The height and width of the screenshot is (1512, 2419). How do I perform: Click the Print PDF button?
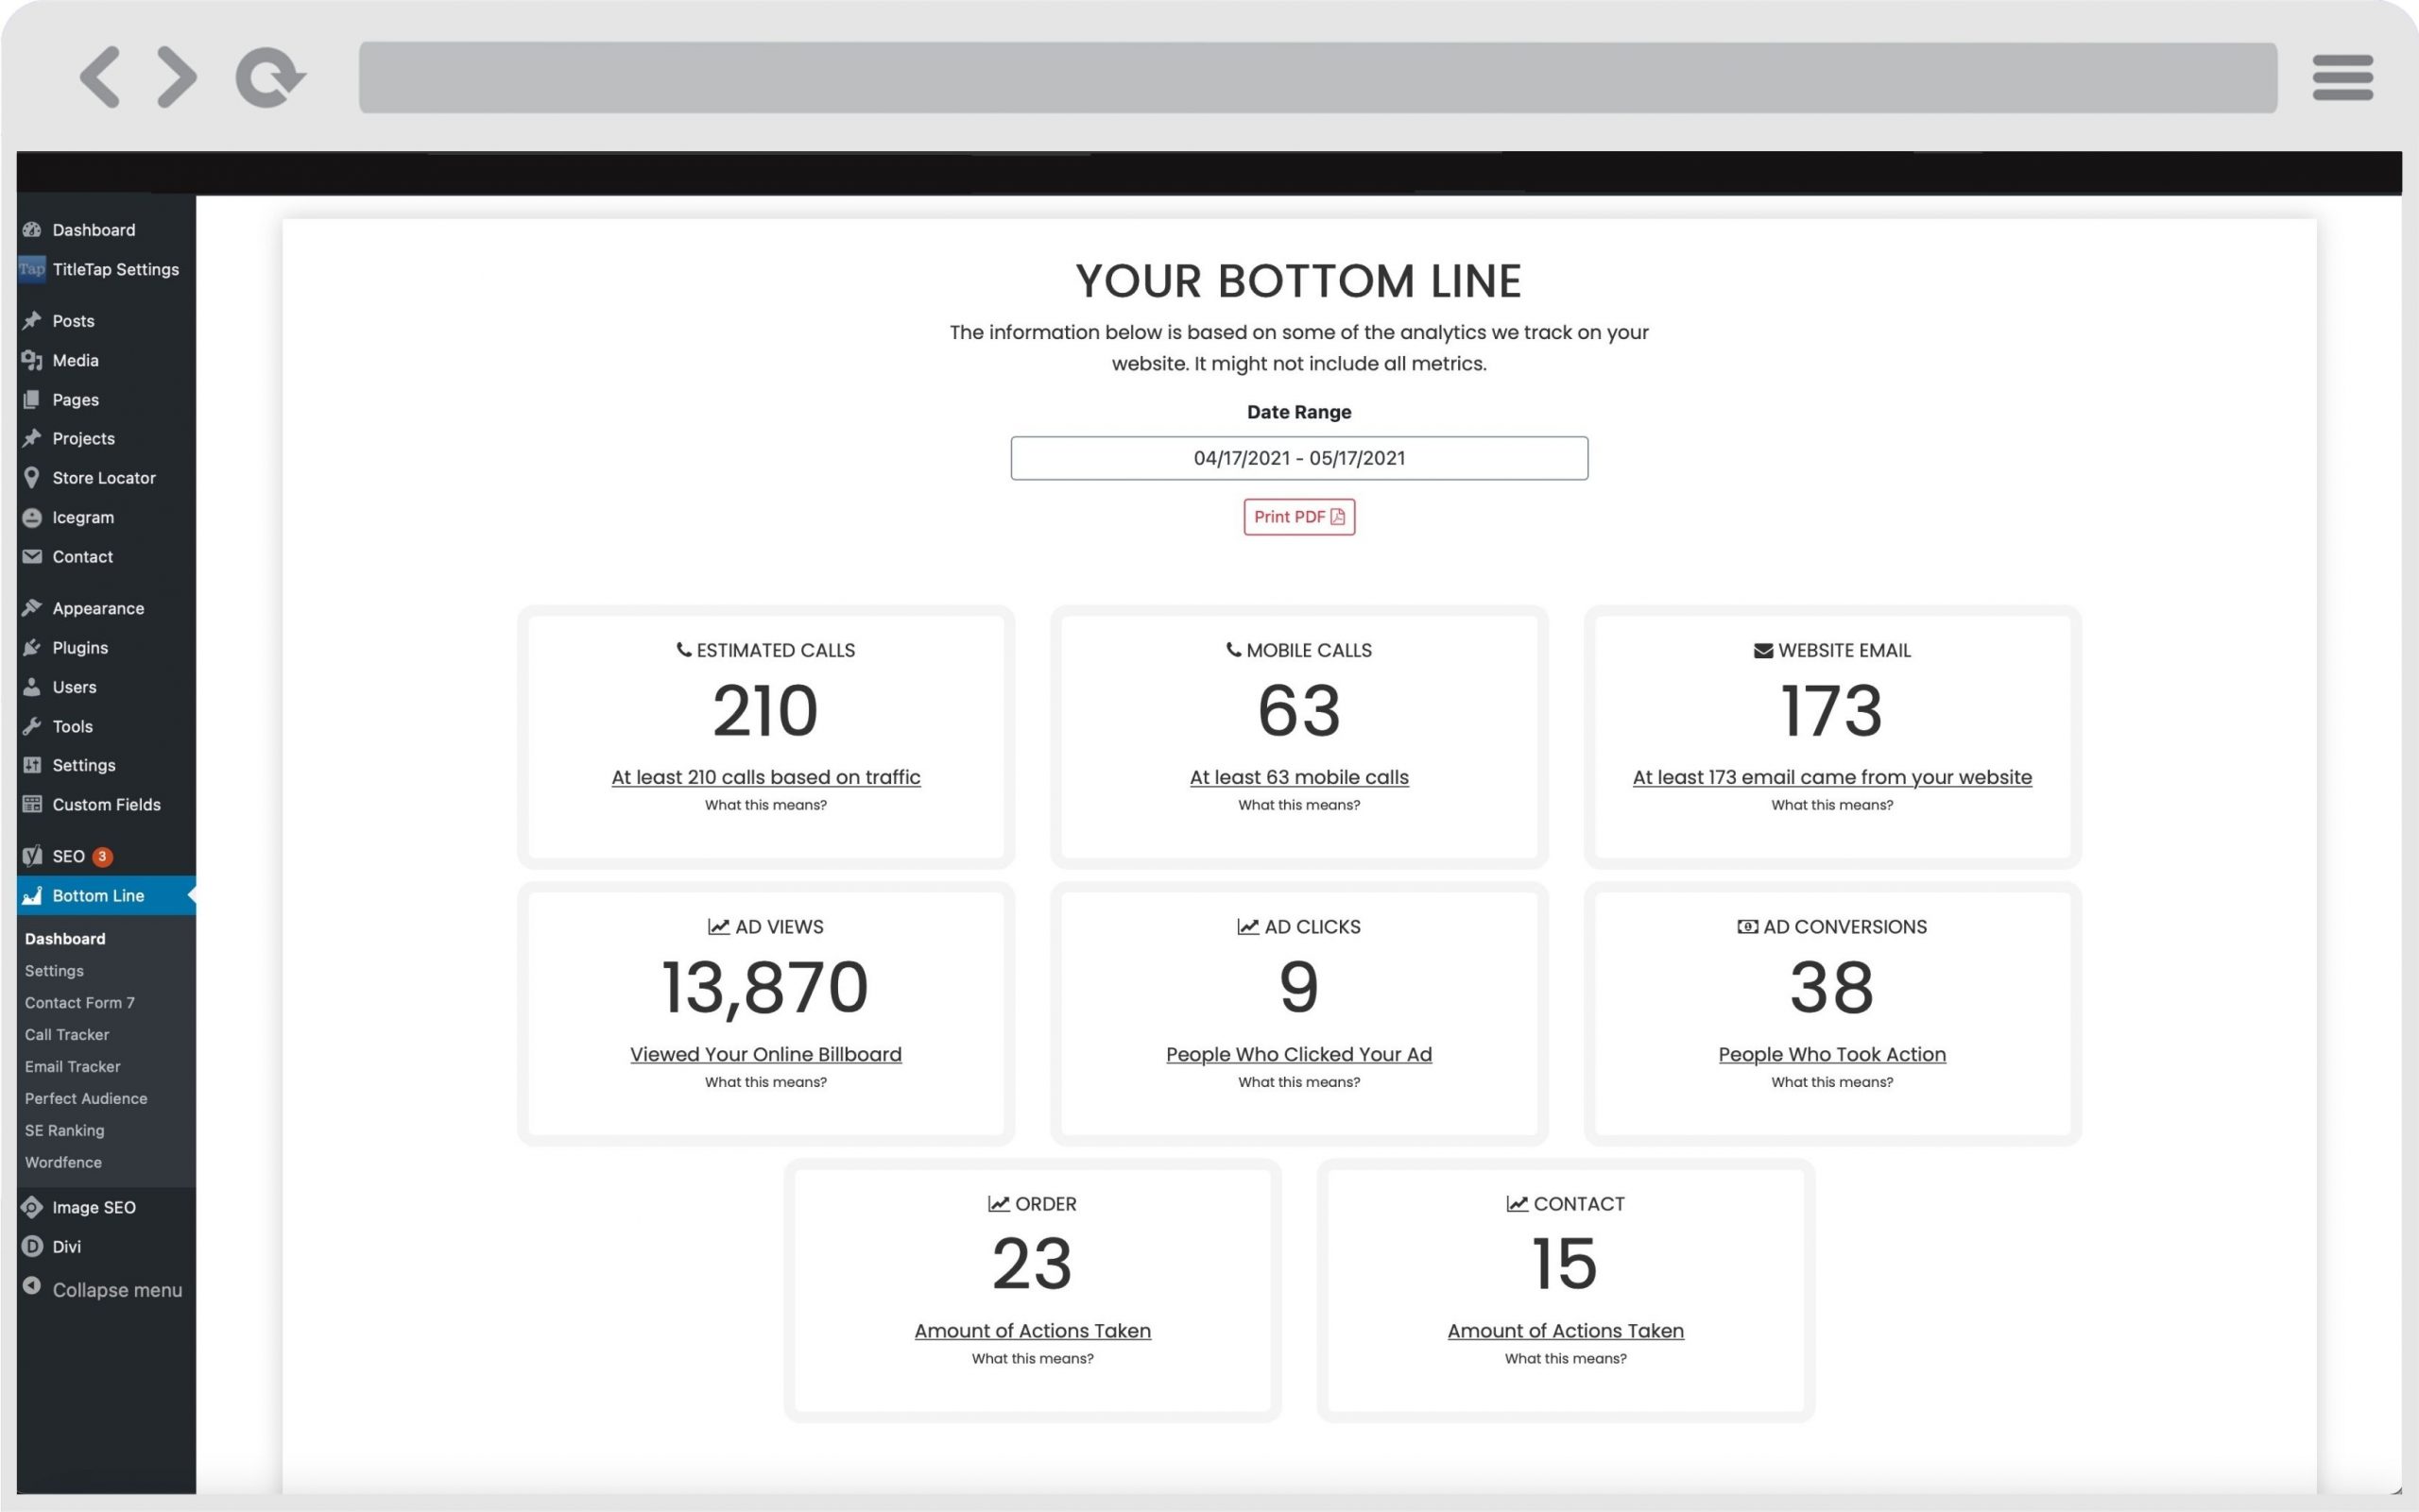point(1298,516)
